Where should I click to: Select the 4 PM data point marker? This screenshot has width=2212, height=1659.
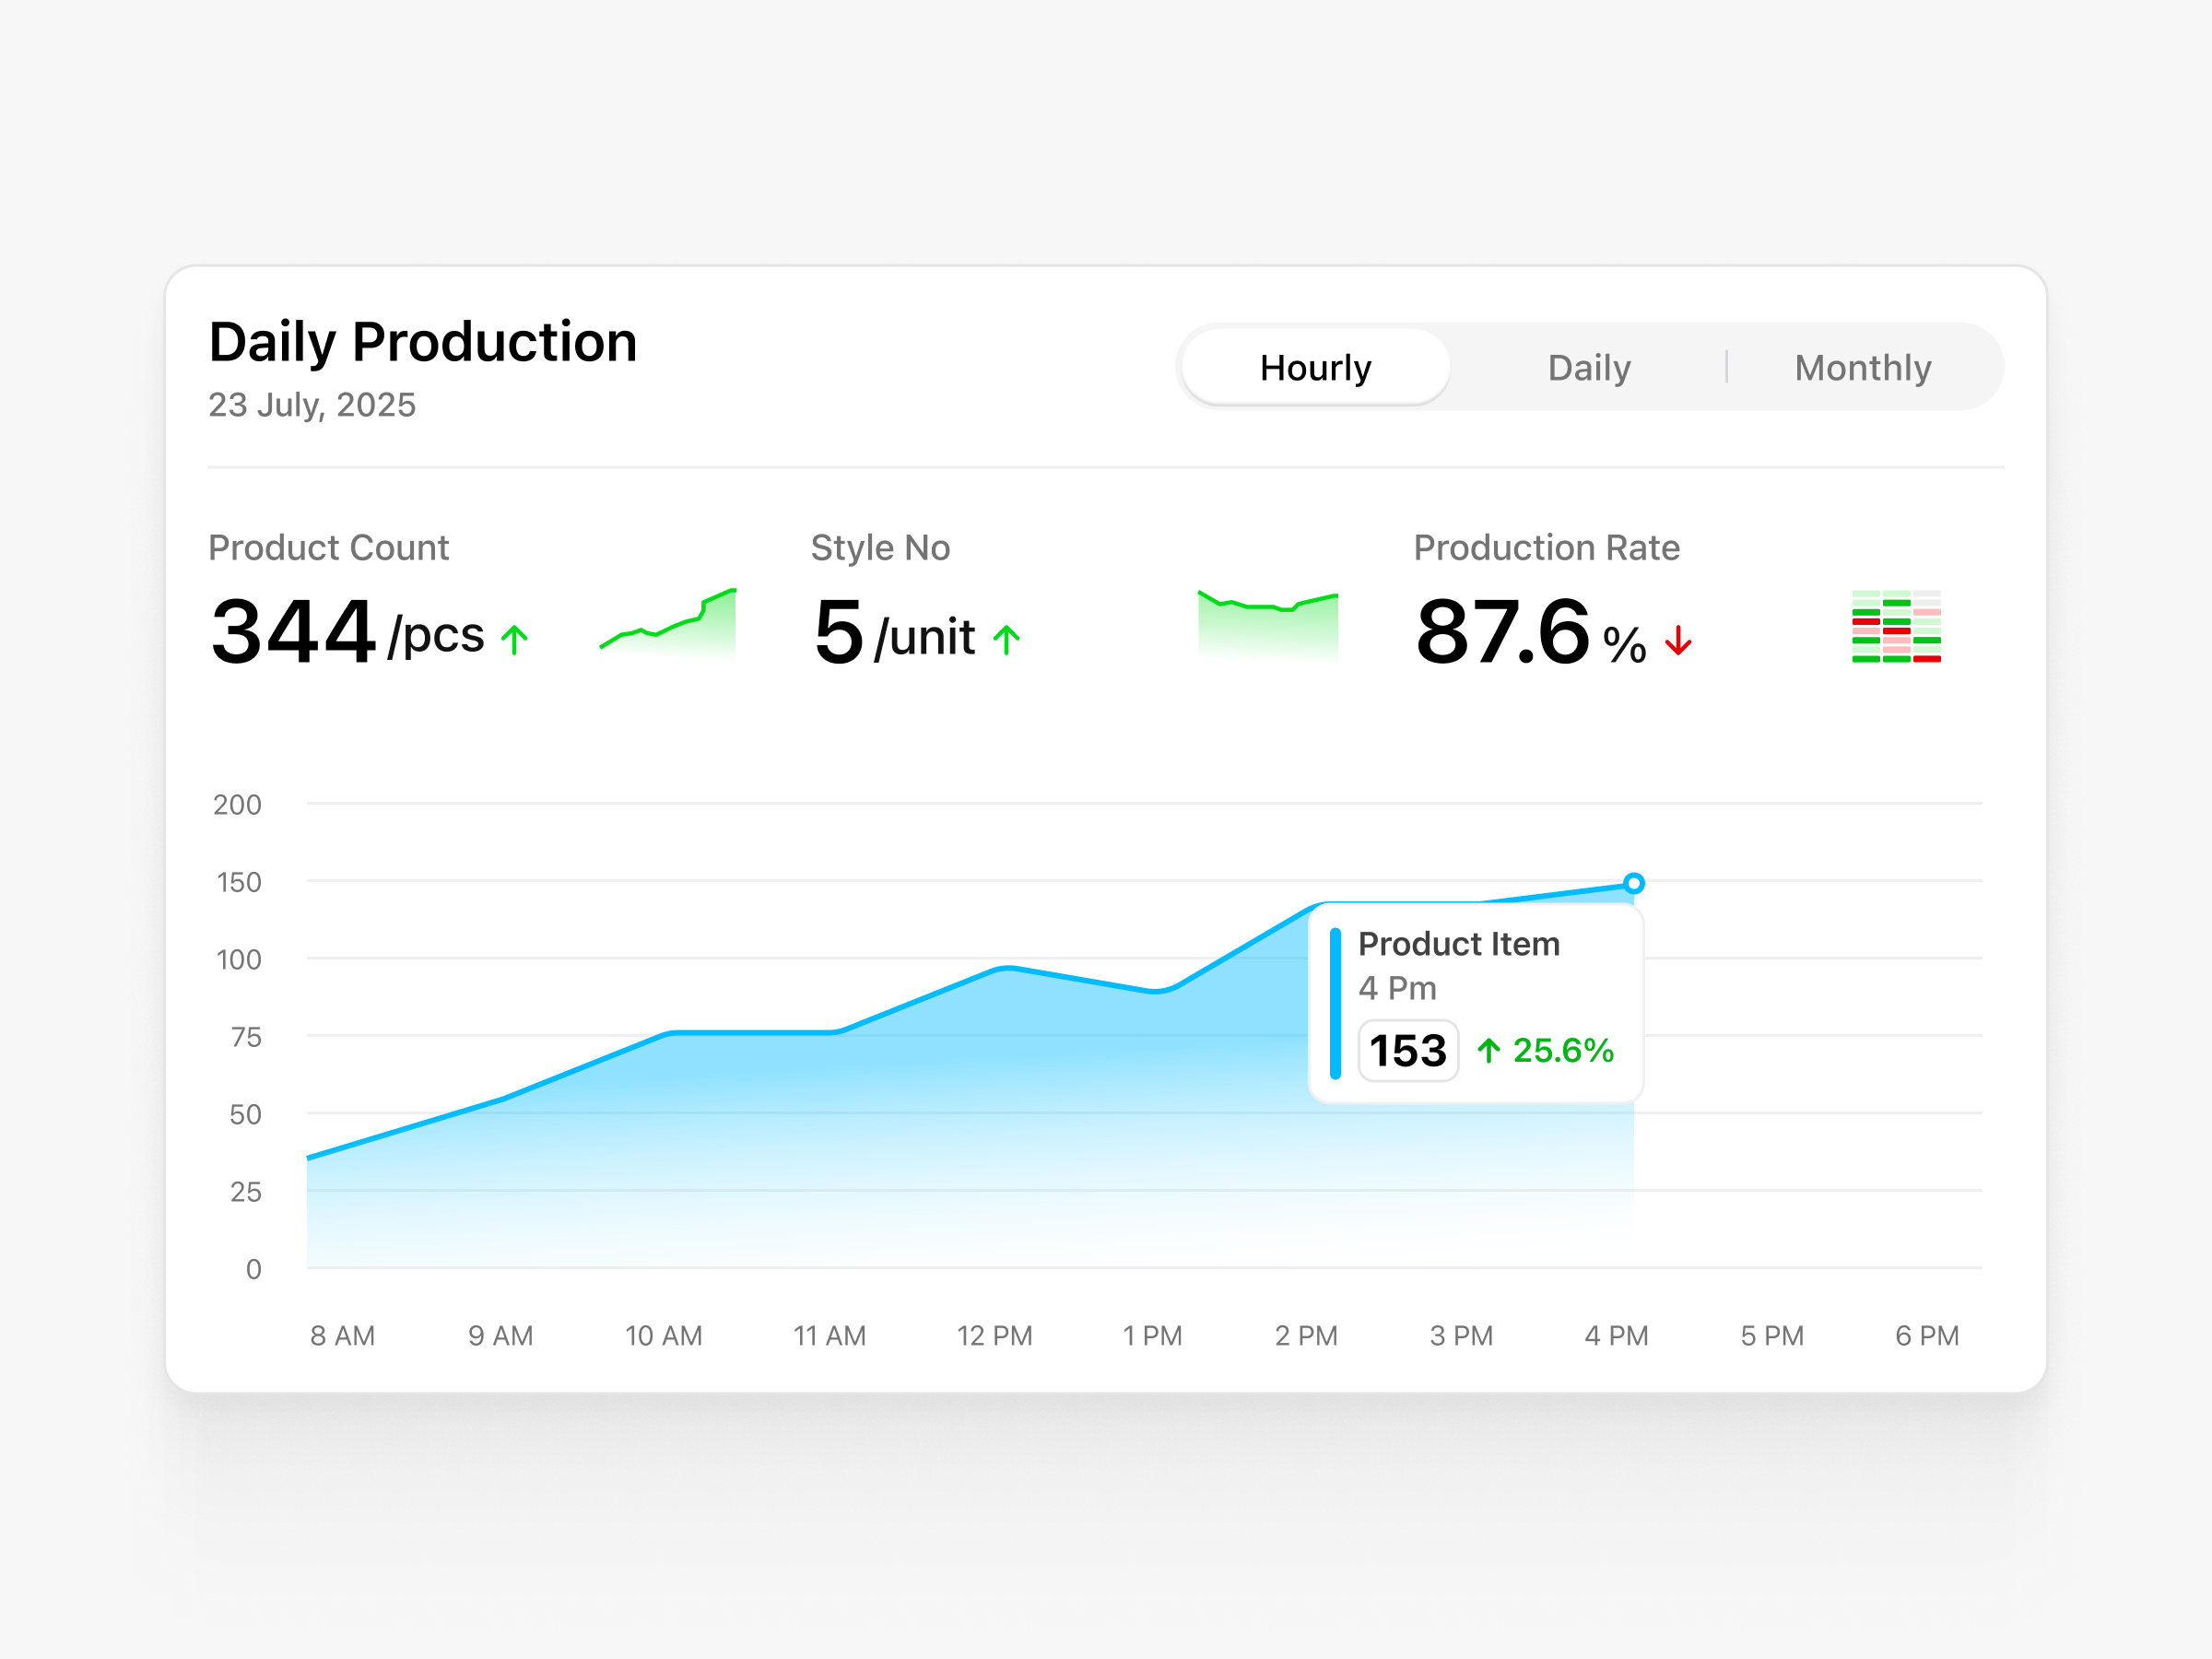click(1634, 882)
